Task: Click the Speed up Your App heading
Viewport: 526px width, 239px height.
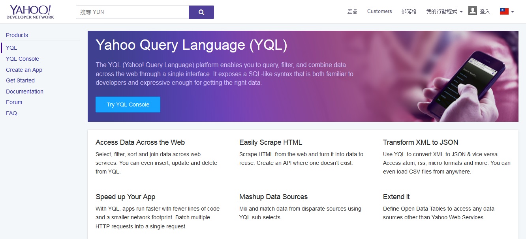Action: pyautogui.click(x=126, y=197)
